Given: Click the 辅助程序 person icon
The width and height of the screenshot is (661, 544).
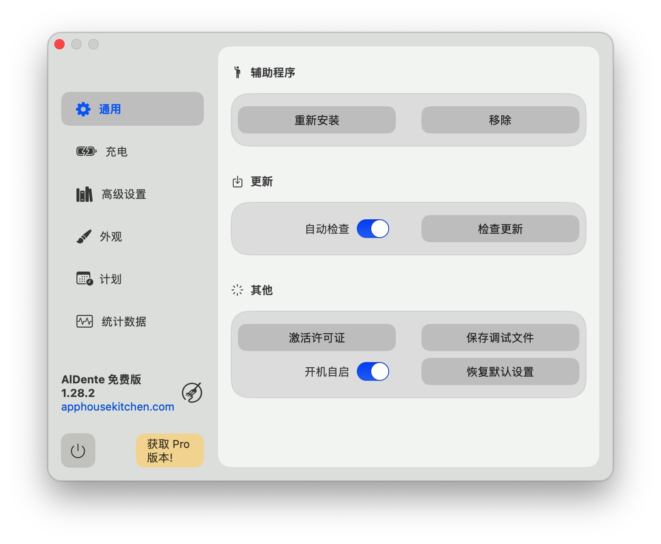Looking at the screenshot, I should [x=237, y=72].
